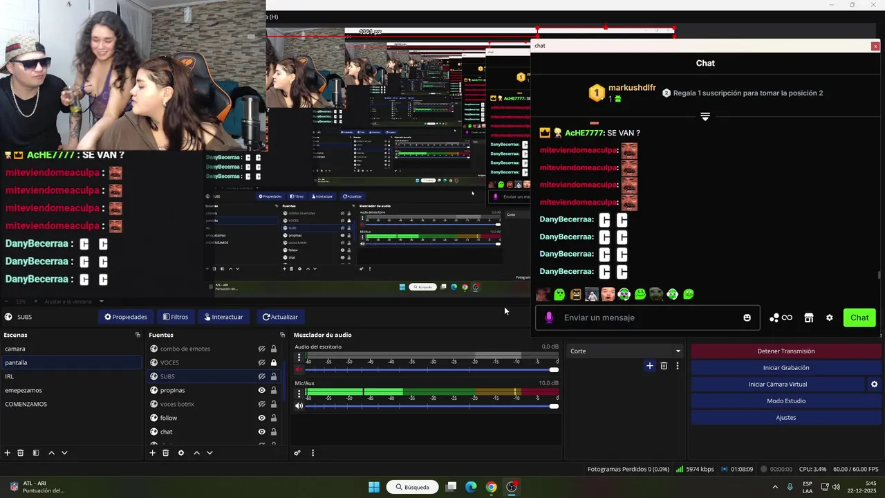
Task: Click Filtros button
Action: coord(176,317)
